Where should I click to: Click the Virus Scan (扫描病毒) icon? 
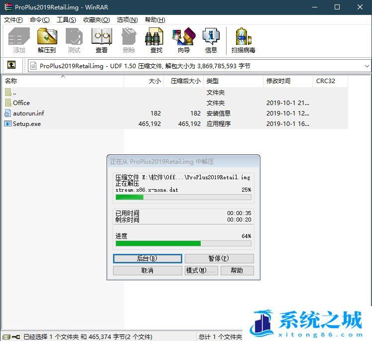point(244,40)
